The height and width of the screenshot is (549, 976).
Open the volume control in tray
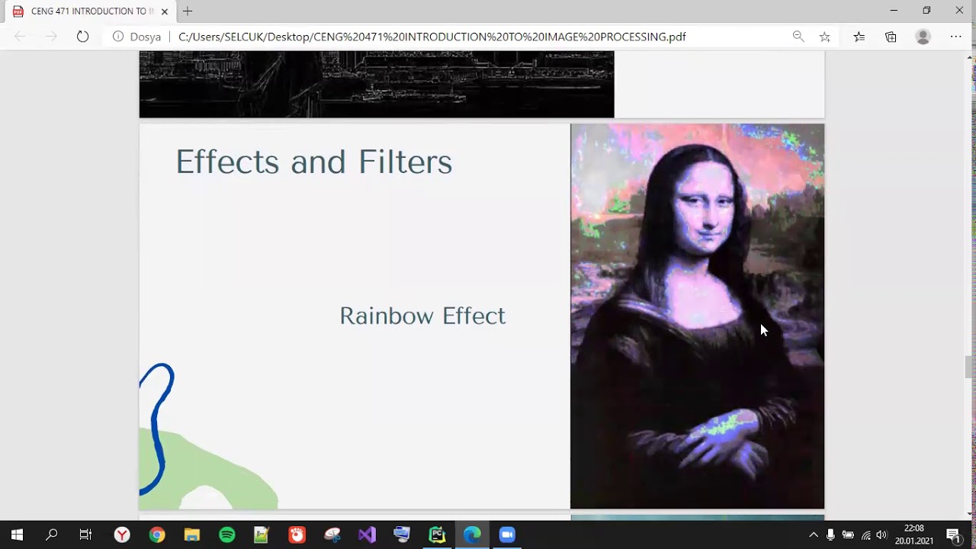pyautogui.click(x=882, y=535)
